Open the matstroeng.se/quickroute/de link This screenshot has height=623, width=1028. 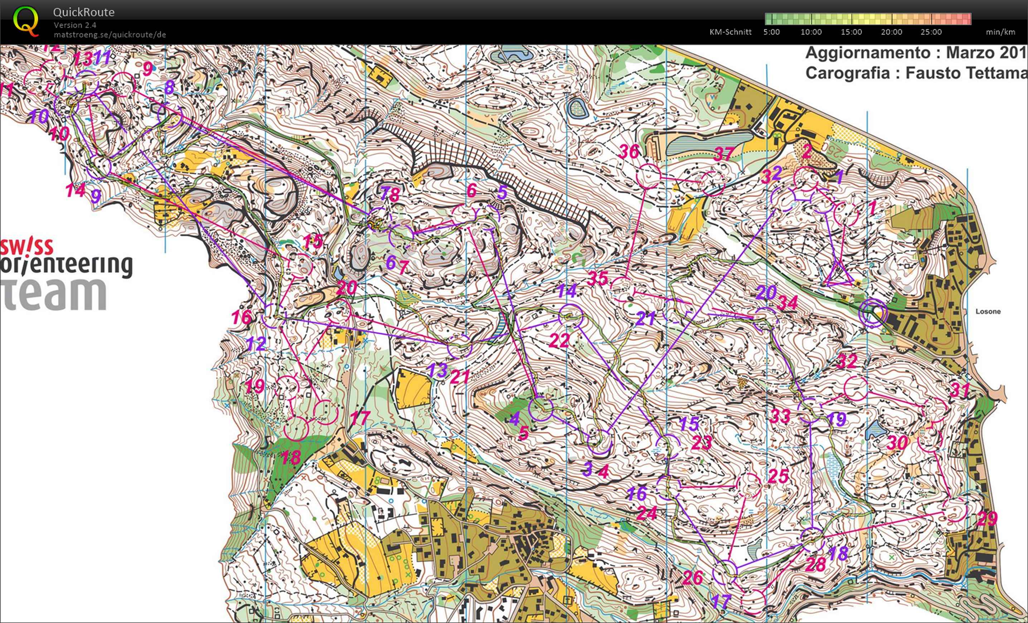tap(110, 35)
